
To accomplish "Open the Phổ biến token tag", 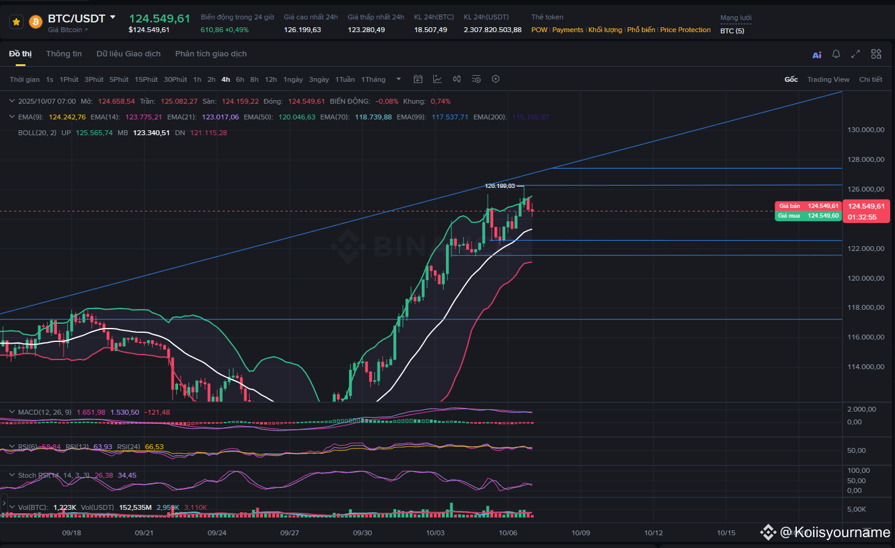I will tap(641, 30).
